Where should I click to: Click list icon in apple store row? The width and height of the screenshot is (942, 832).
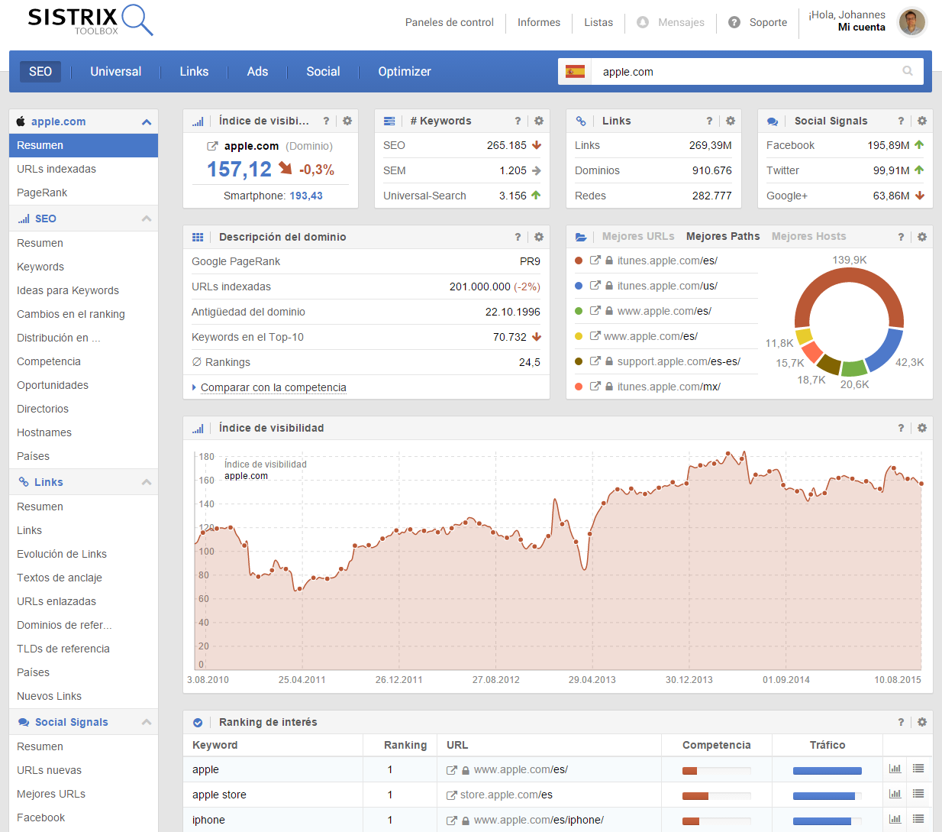(918, 795)
